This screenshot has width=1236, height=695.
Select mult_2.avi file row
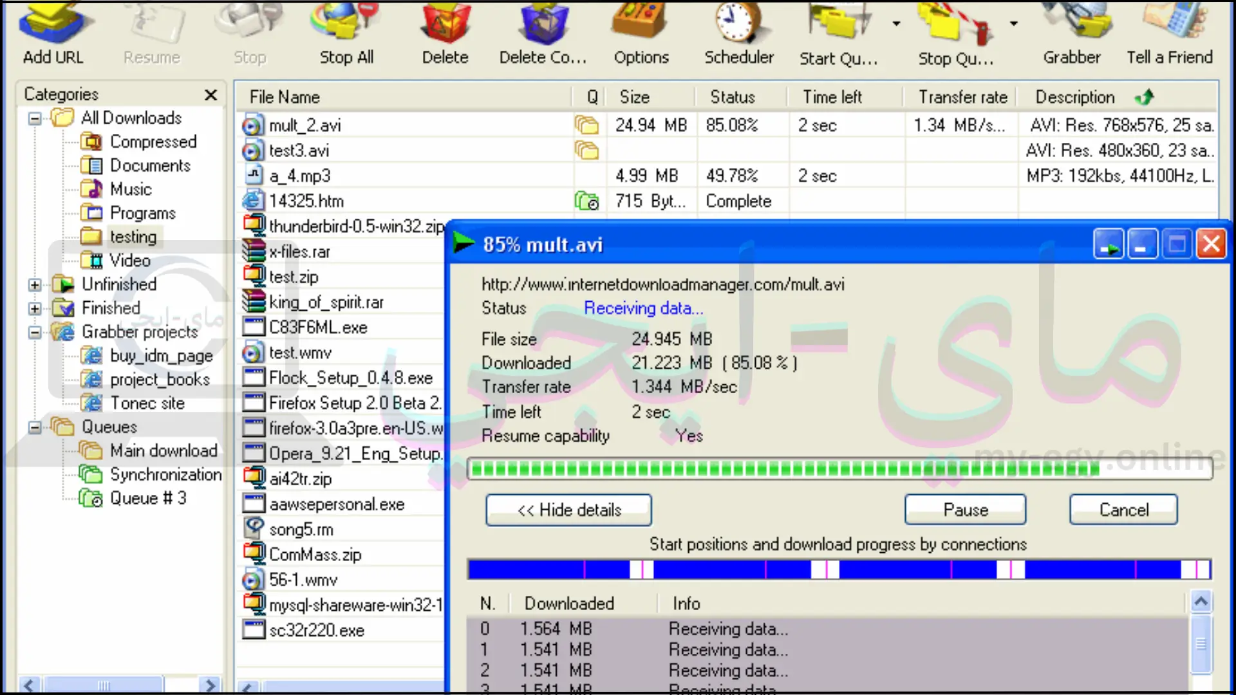coord(727,125)
